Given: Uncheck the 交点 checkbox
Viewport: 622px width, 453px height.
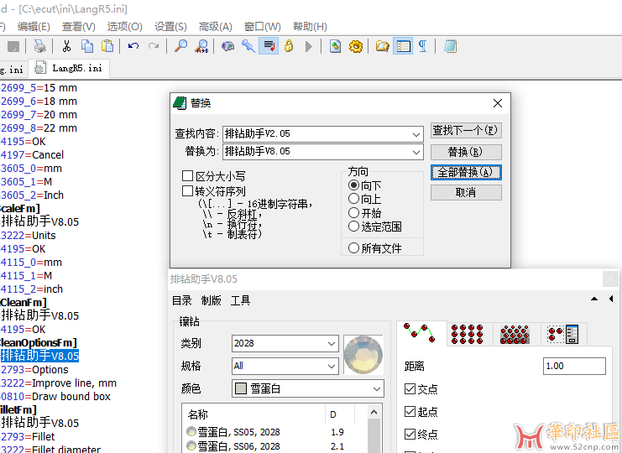Looking at the screenshot, I should click(x=410, y=388).
